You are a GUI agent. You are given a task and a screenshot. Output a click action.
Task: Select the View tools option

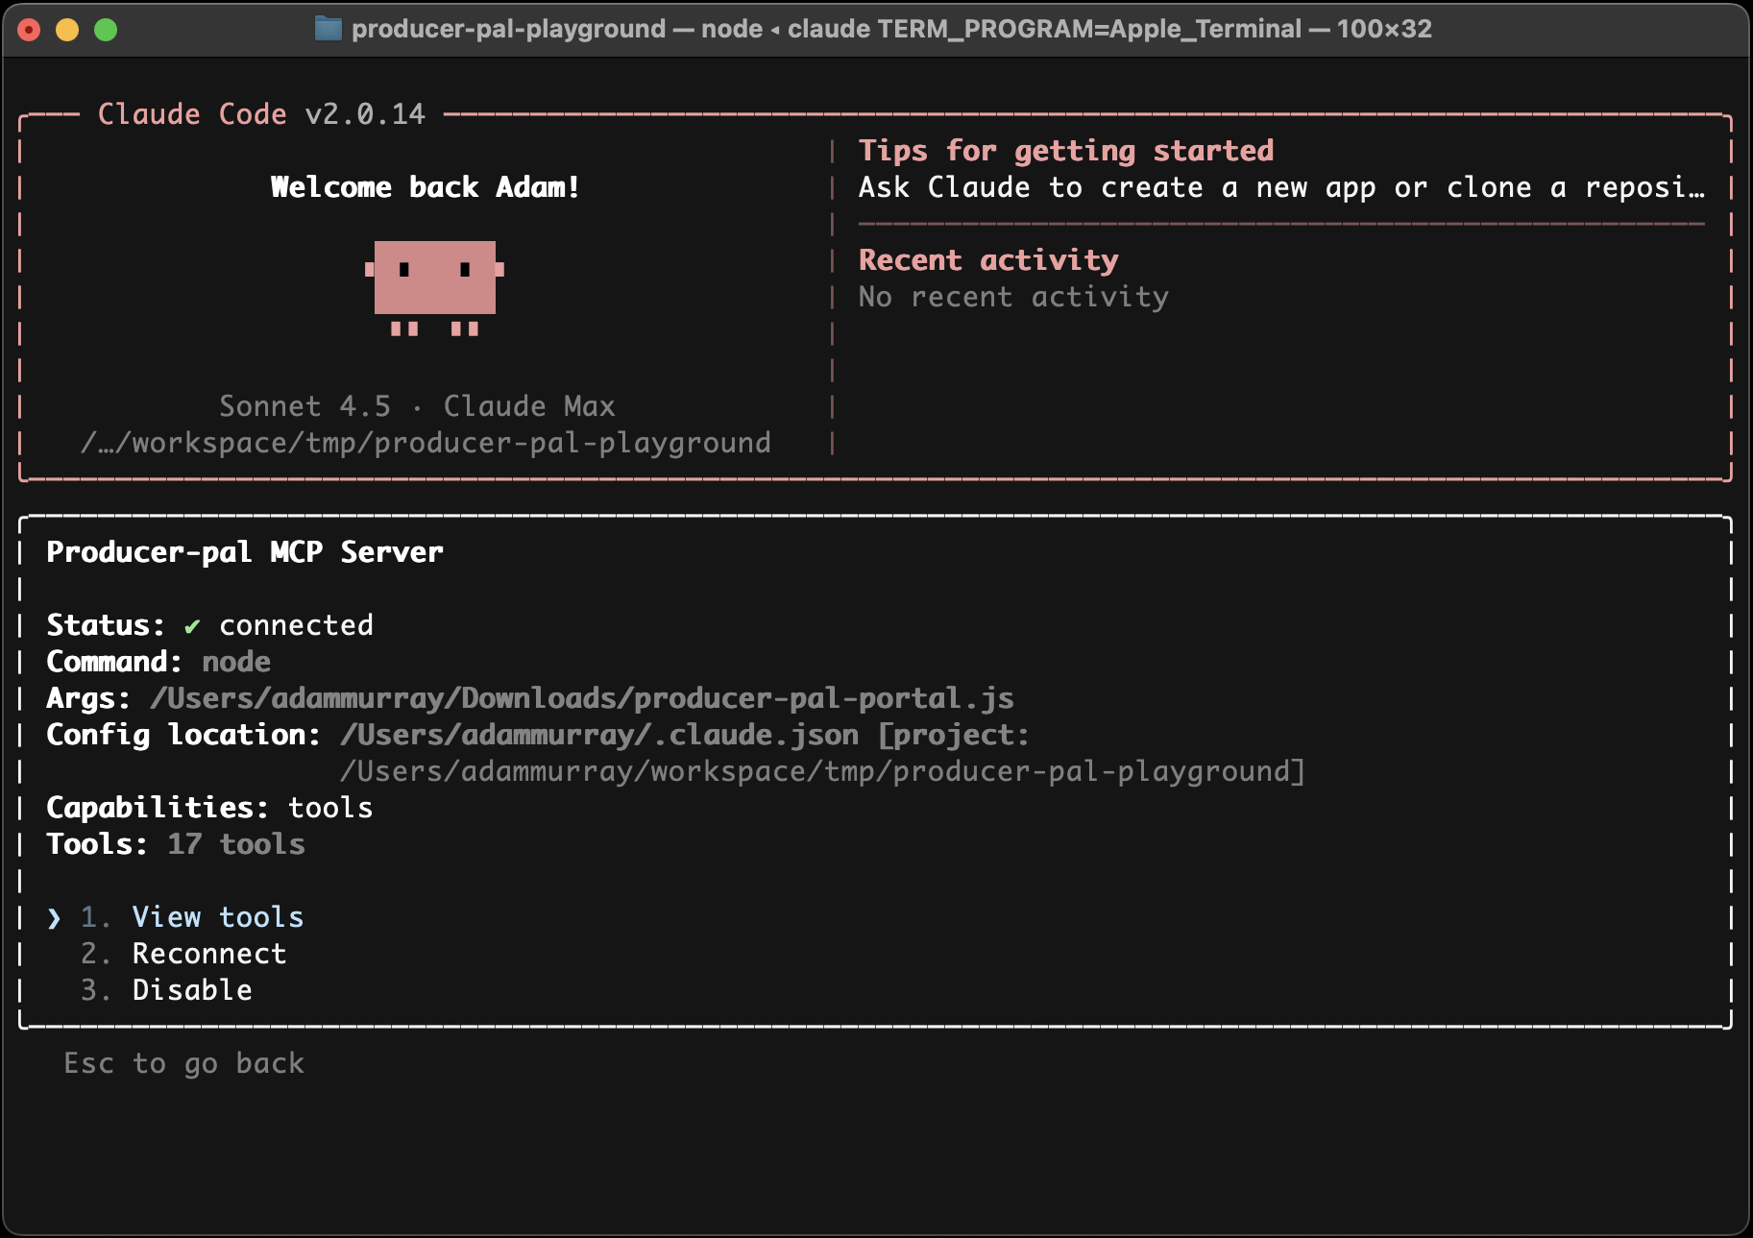[x=217, y=917]
